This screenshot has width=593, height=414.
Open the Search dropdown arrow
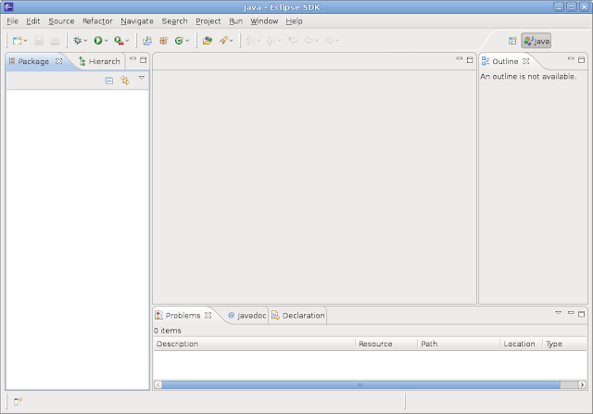[x=231, y=41]
